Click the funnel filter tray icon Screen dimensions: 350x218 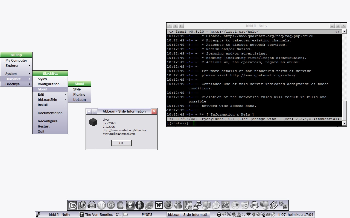point(249,214)
